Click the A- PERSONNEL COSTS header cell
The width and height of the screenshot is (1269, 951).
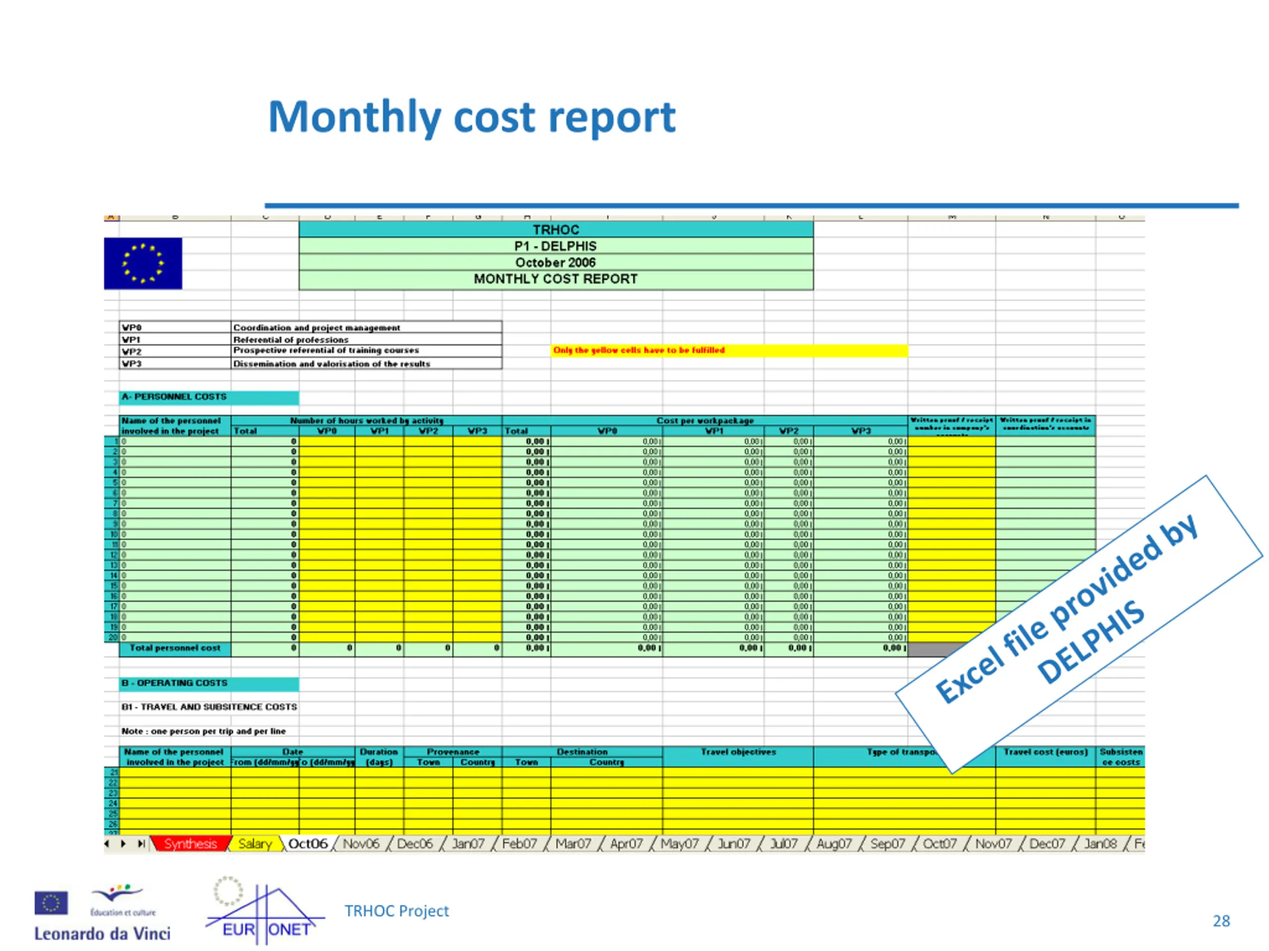click(x=209, y=397)
